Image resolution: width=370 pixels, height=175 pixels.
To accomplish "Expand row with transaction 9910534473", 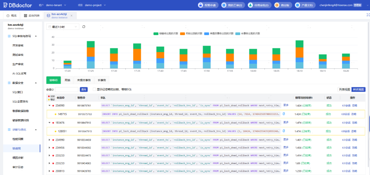I will click(x=50, y=155).
